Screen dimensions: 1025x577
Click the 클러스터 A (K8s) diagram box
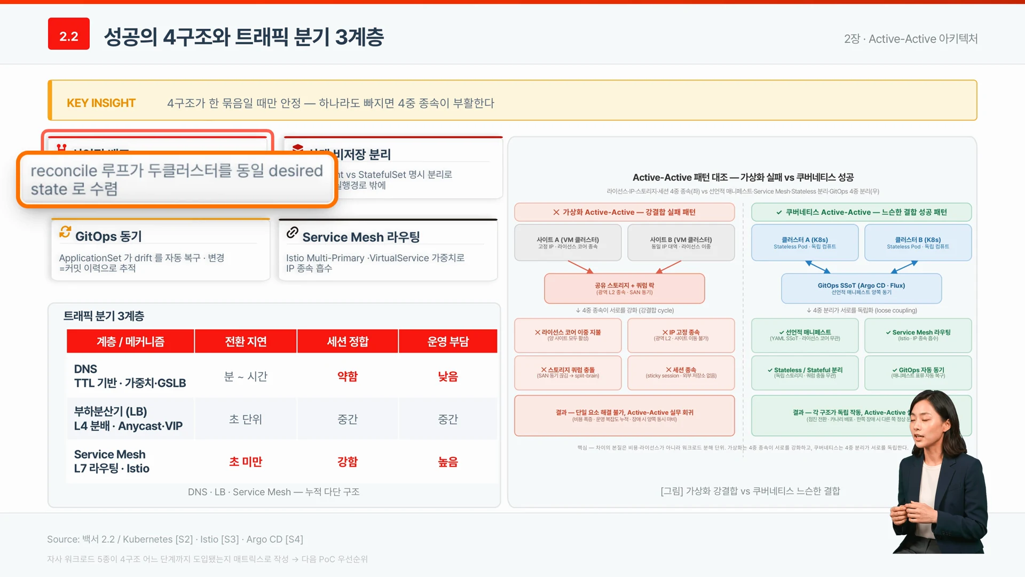tap(805, 243)
